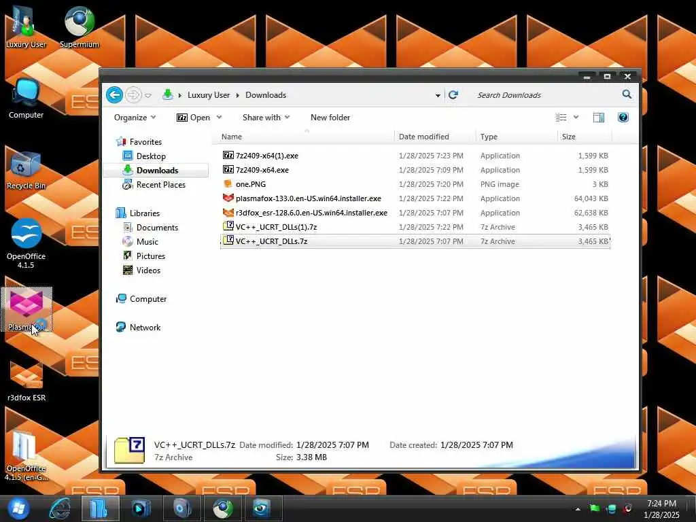Click the Downloads folder icon in the address bar

pos(167,94)
